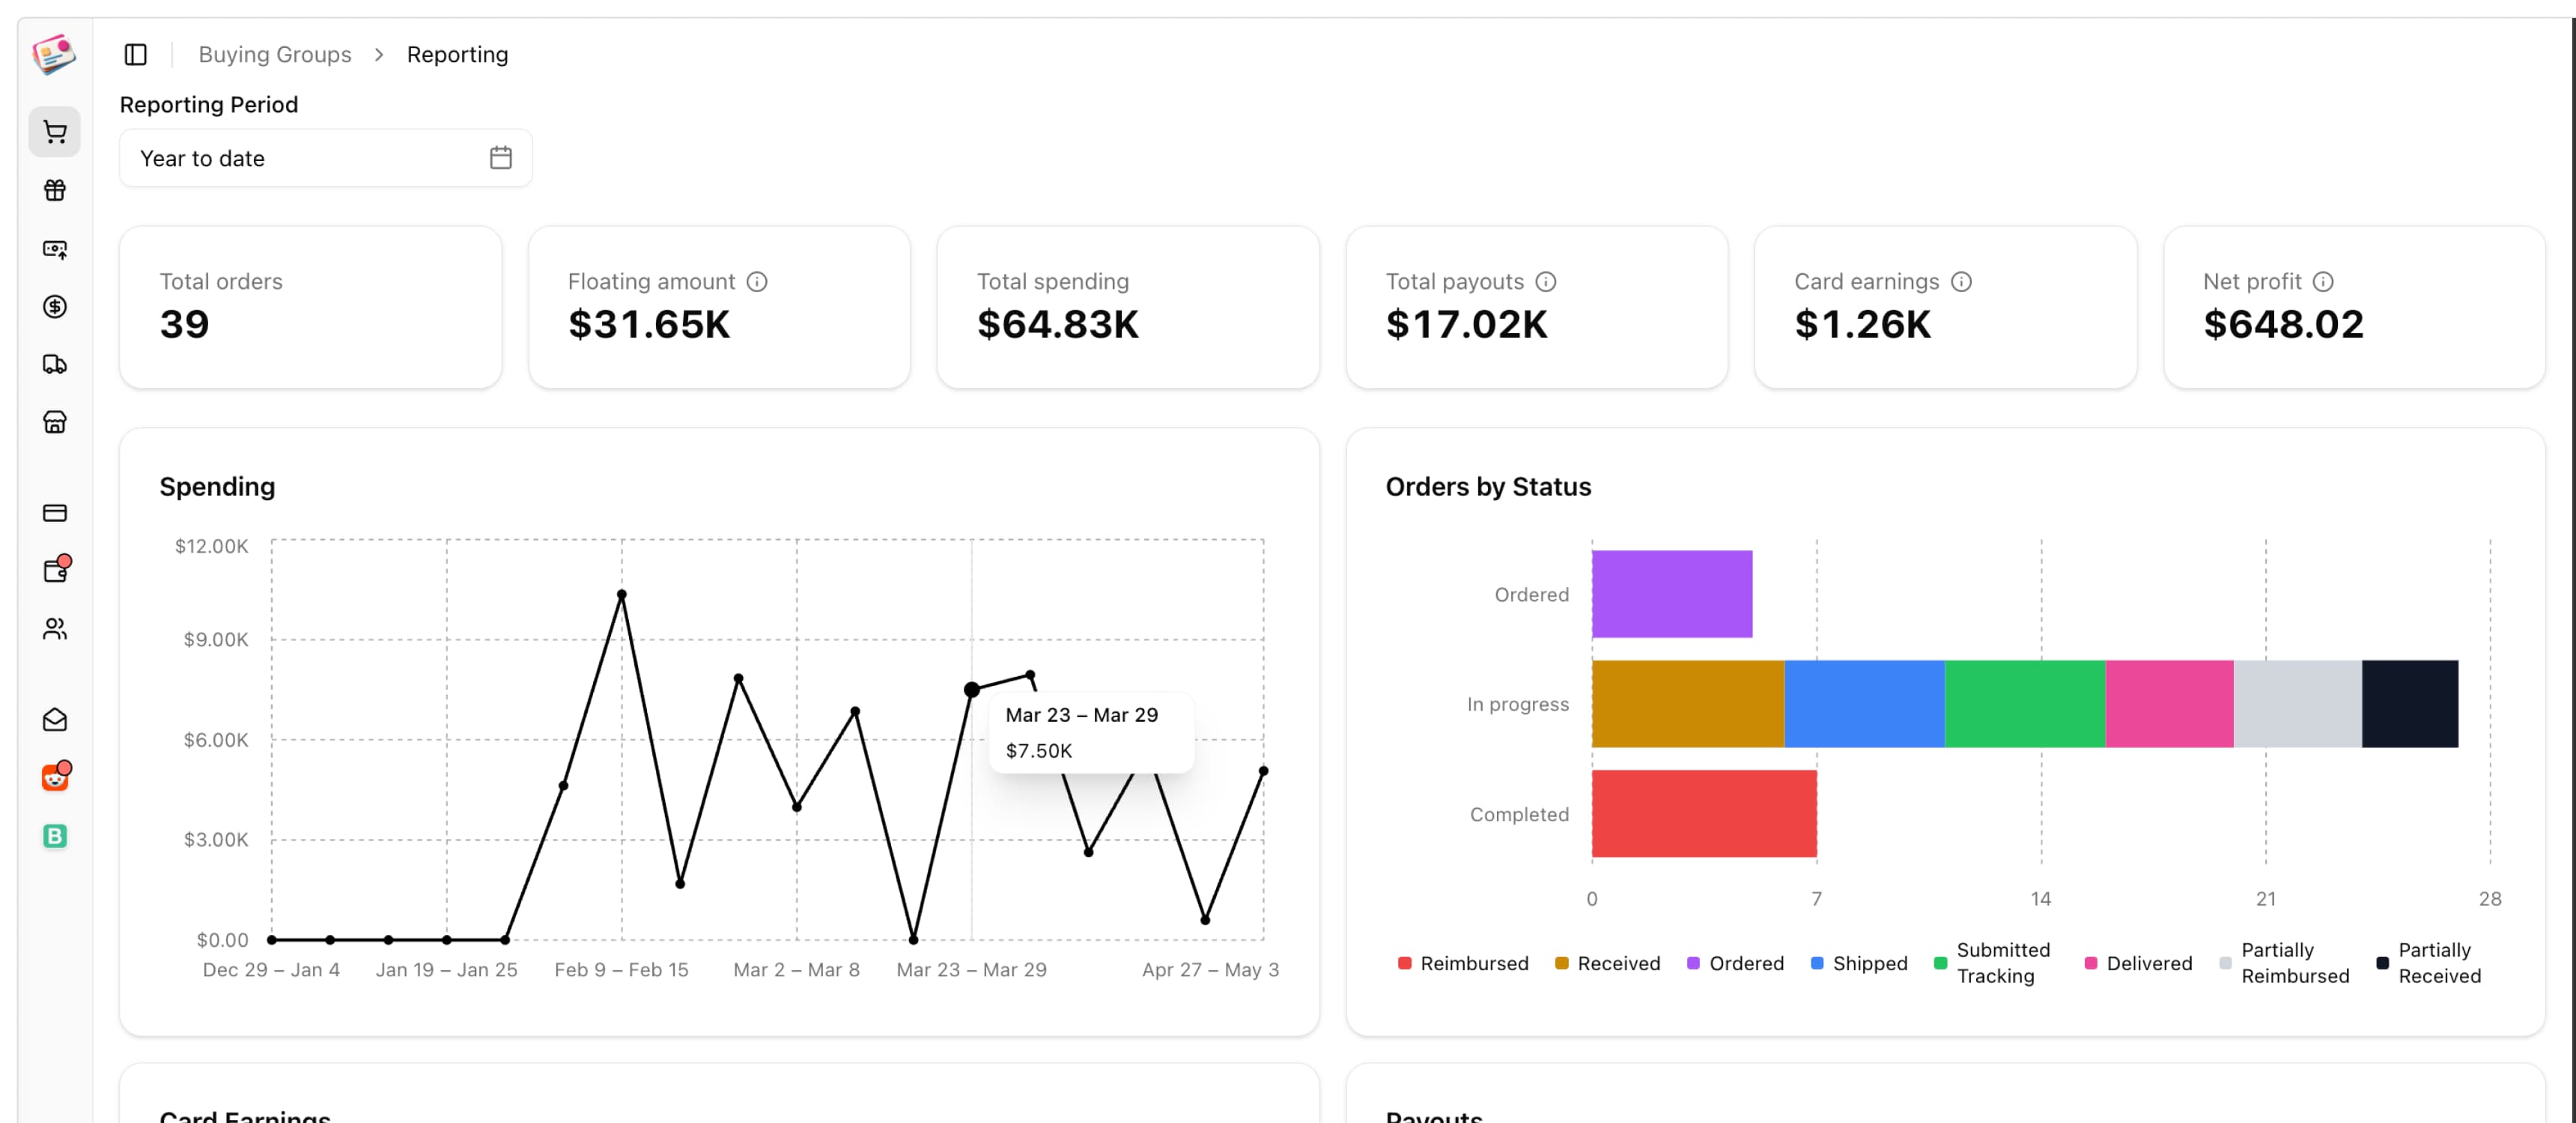Open the gift box sidebar icon
The image size is (2576, 1123).
pos(55,190)
